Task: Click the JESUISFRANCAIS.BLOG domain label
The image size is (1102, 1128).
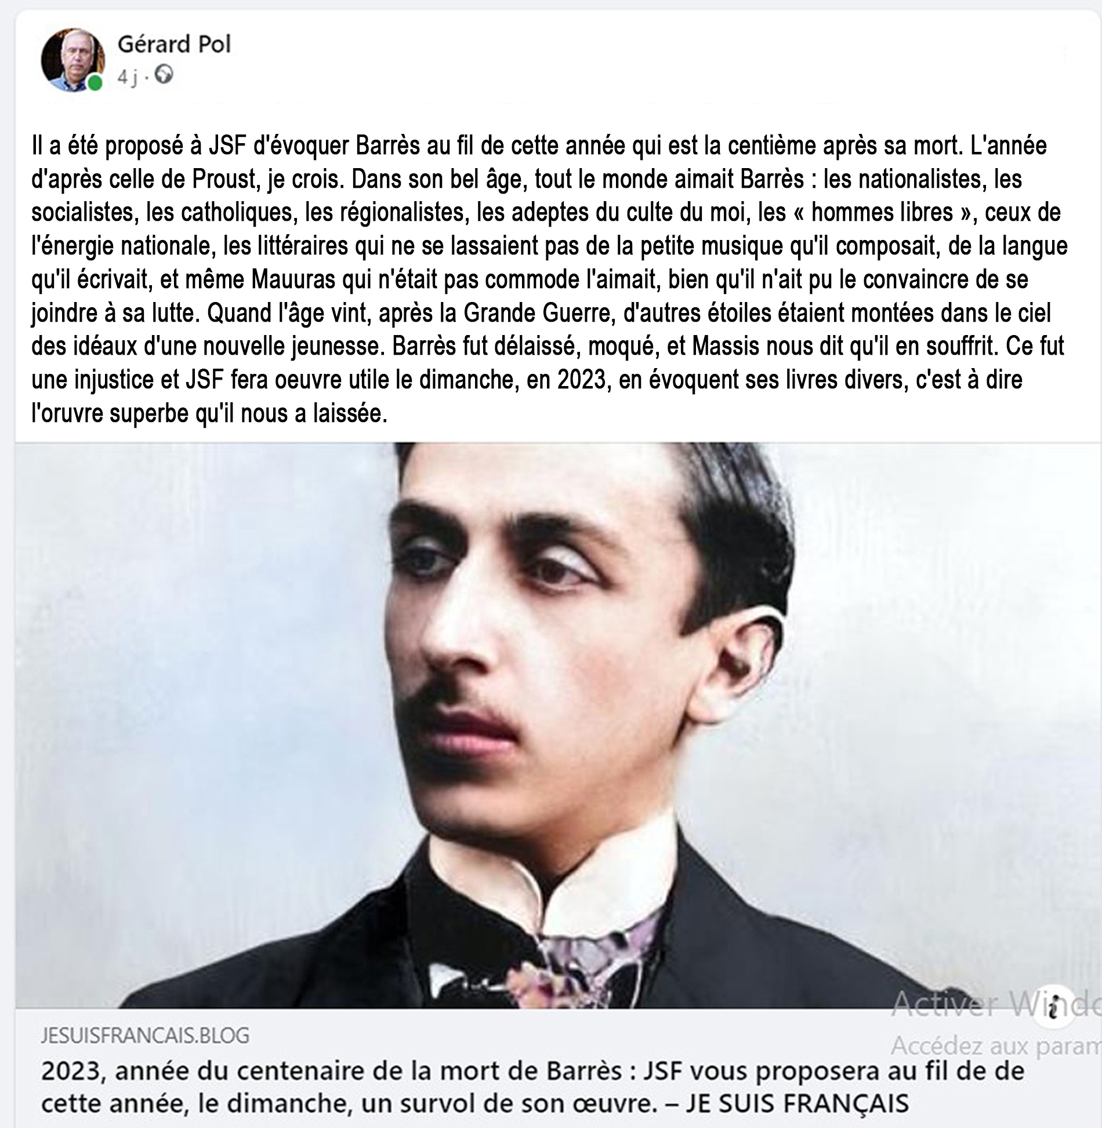Action: pyautogui.click(x=145, y=1035)
